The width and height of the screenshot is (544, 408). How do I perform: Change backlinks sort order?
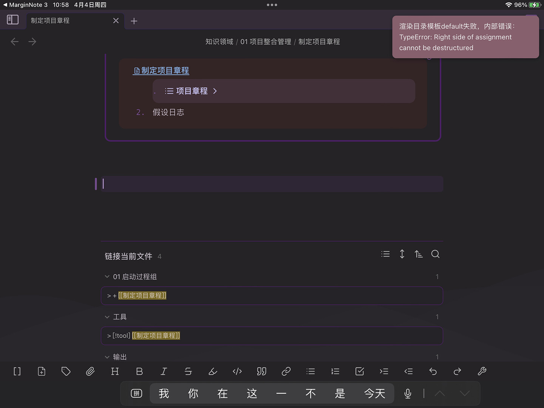tap(419, 254)
